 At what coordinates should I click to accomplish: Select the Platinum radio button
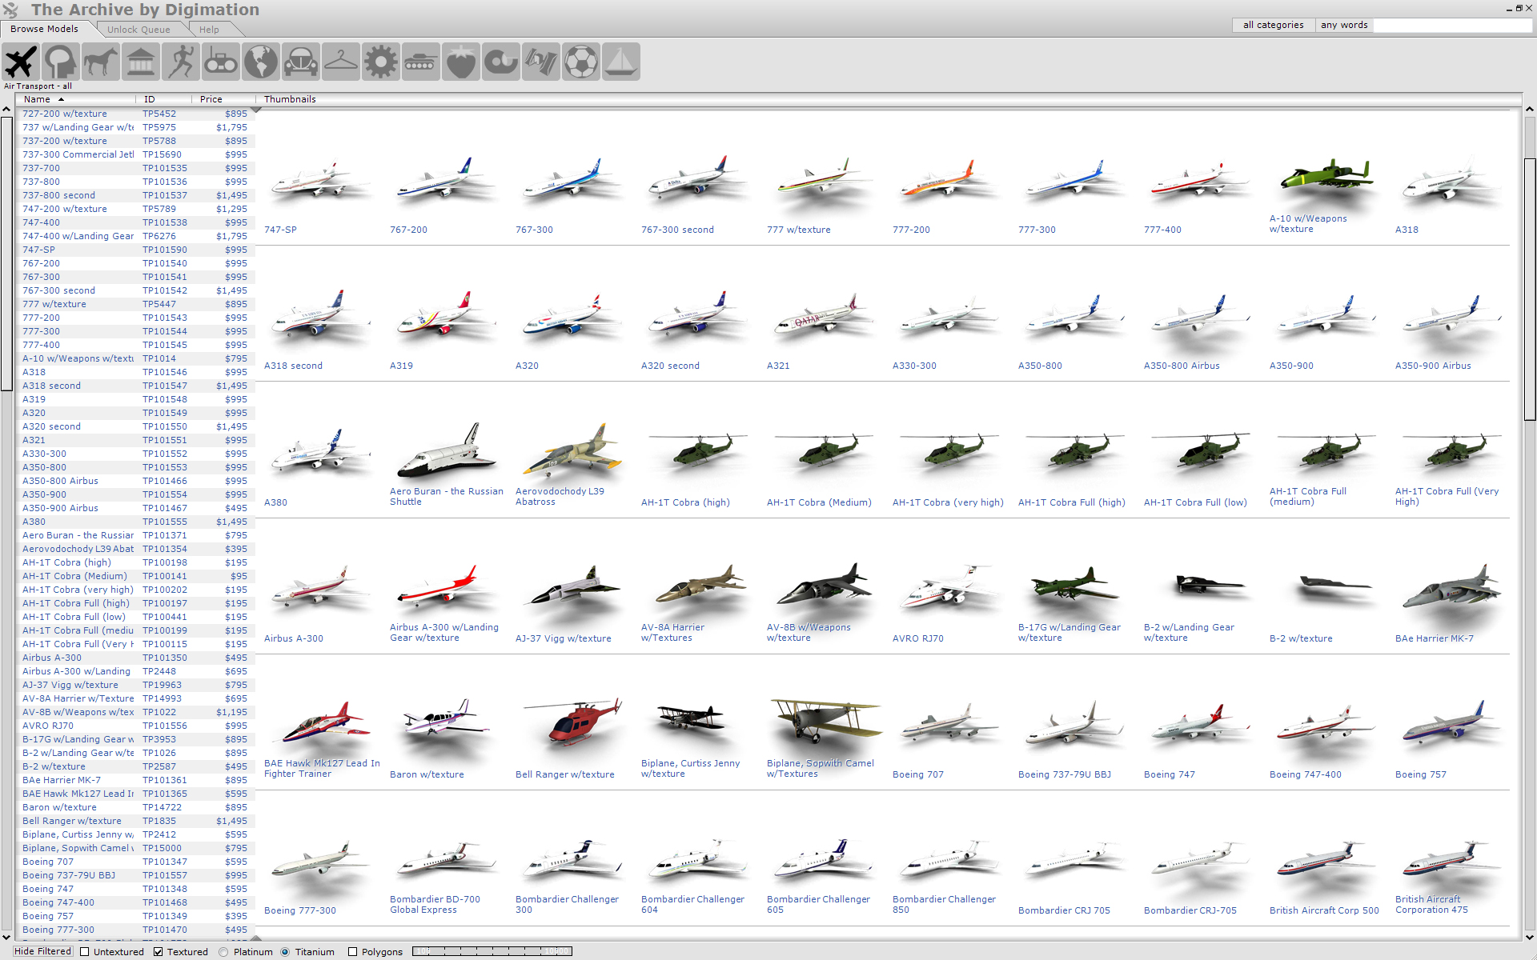pos(223,952)
